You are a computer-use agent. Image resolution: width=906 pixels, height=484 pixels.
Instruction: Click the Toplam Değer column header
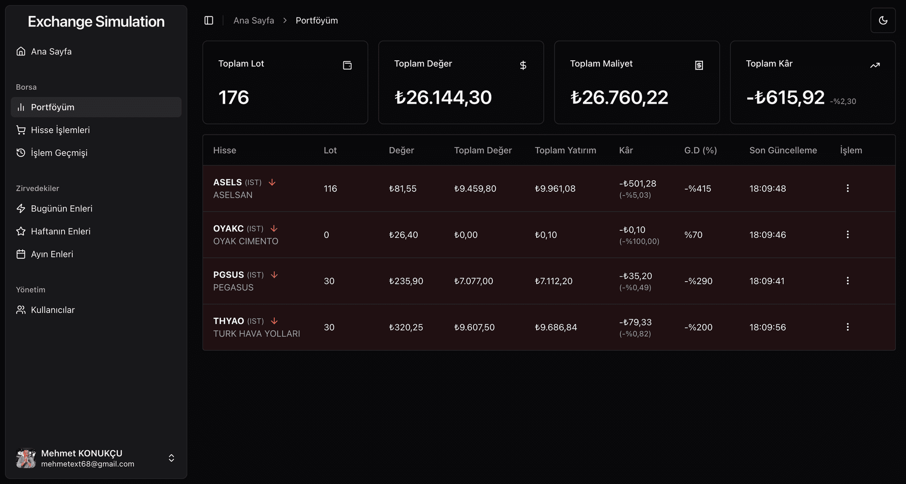(x=483, y=150)
